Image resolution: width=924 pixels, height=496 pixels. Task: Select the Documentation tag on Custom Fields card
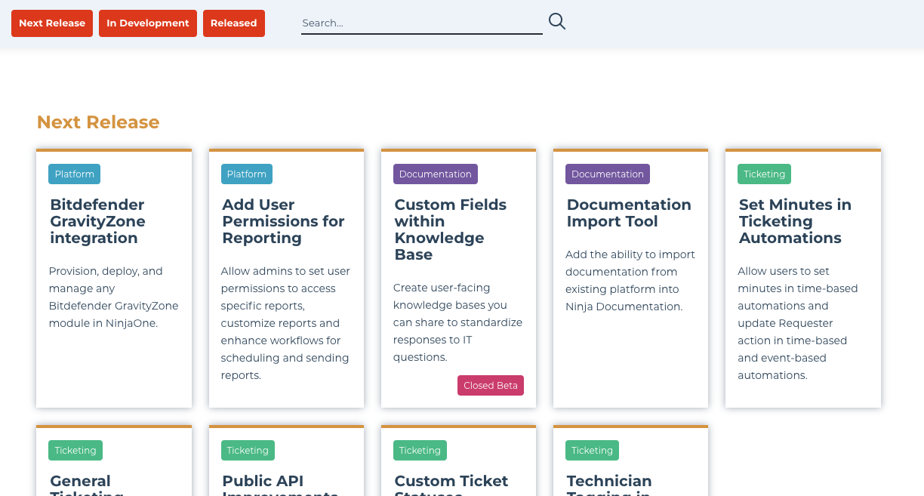pyautogui.click(x=435, y=174)
